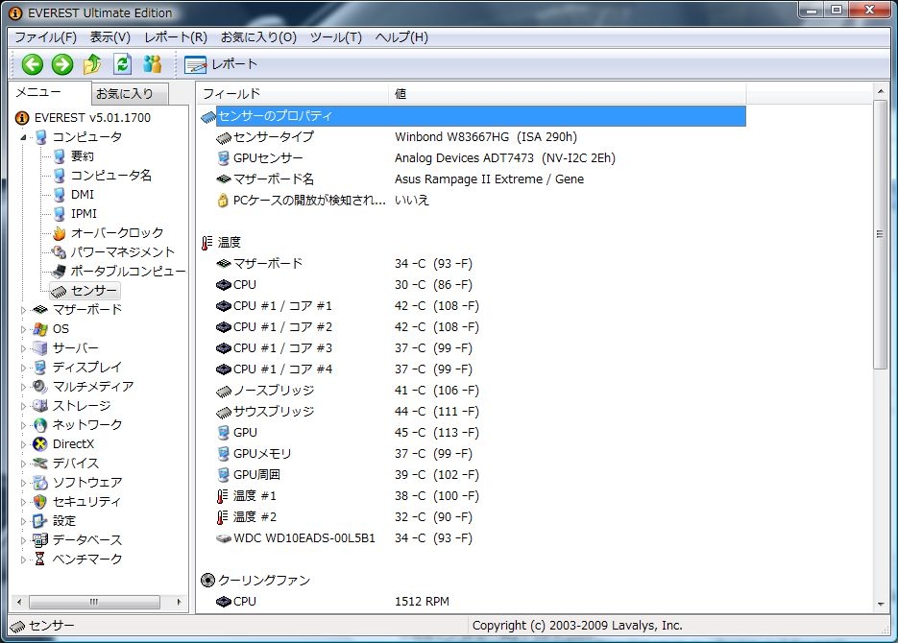Expand the マザーボード tree node
The height and width of the screenshot is (643, 898).
click(x=23, y=310)
